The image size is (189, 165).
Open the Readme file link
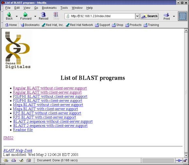coord(23,130)
